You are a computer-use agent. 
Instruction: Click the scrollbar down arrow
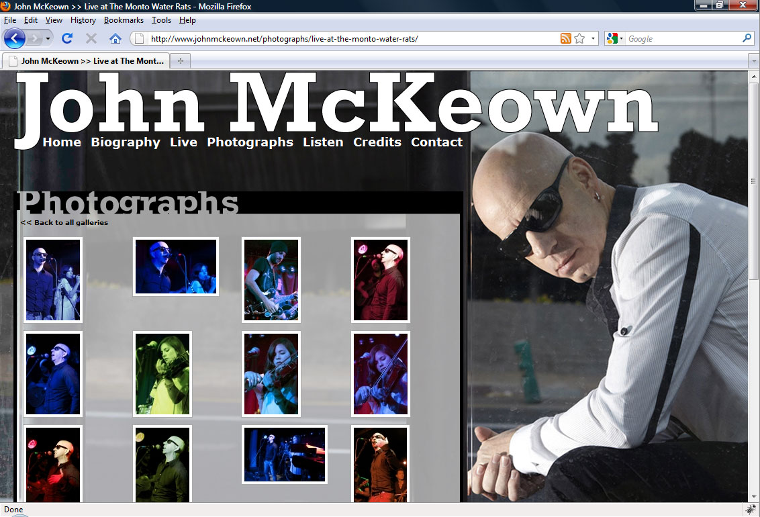(753, 497)
